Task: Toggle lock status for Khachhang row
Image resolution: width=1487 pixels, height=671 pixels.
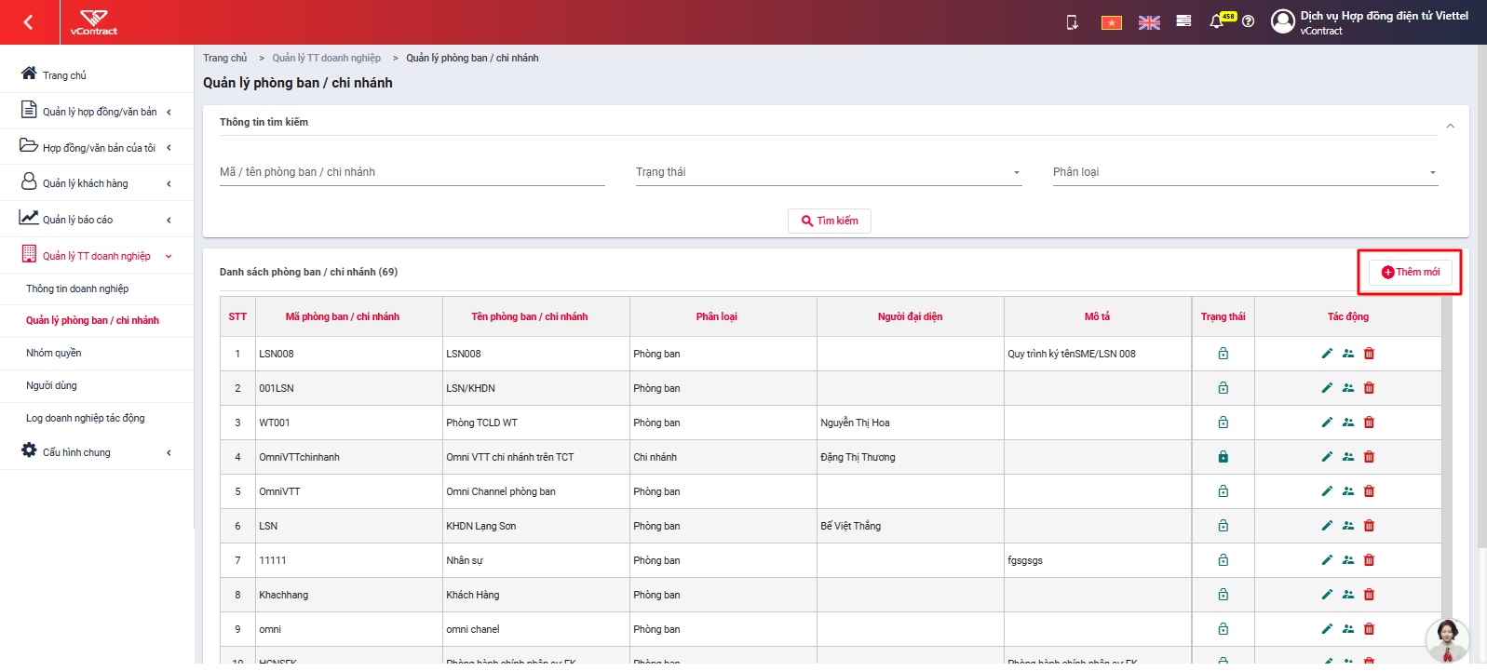Action: [x=1223, y=595]
